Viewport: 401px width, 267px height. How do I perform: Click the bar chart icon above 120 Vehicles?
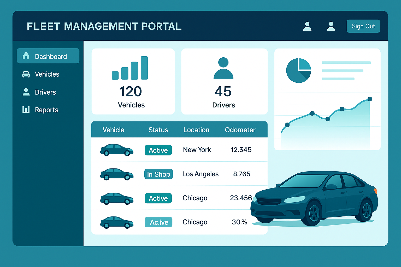(130, 68)
